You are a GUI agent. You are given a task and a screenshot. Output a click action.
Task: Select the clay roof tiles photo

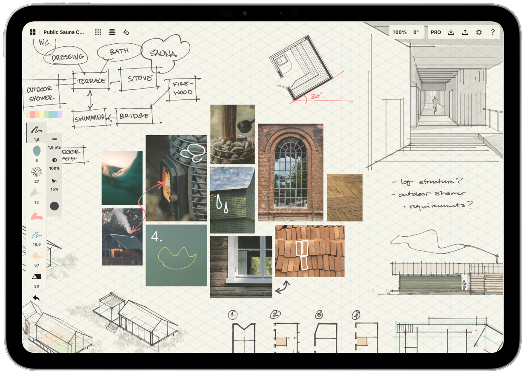coord(310,251)
